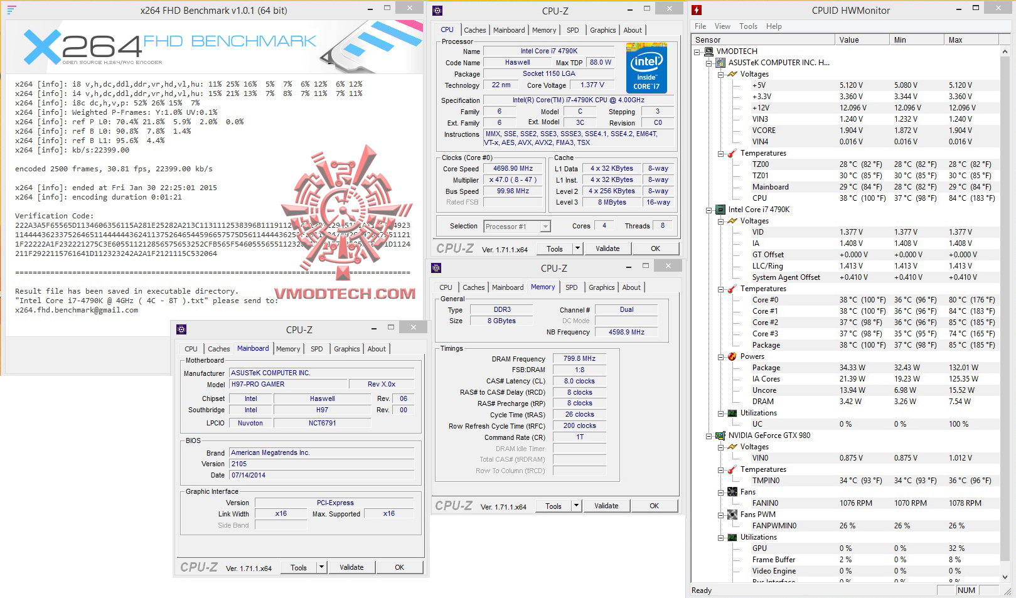Open the Processor #1 selection dropdown
Screen dimensions: 1016x598
coord(545,227)
